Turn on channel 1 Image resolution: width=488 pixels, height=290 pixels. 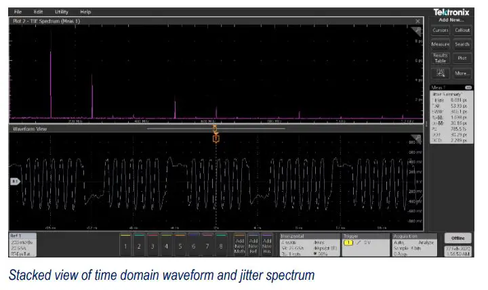coord(125,245)
